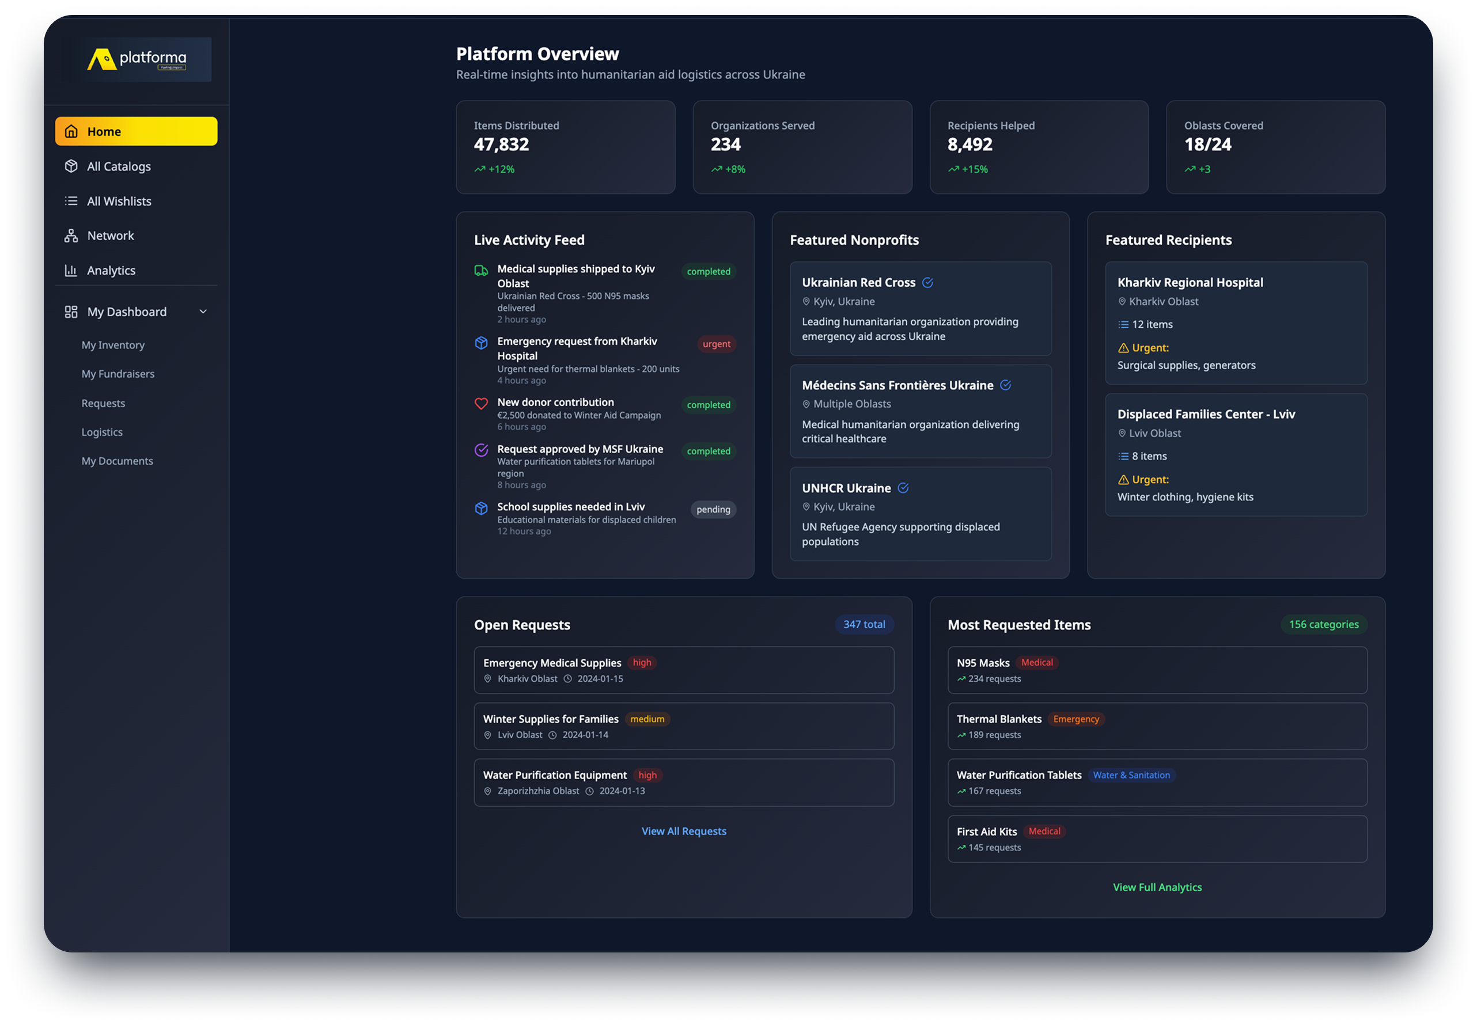Collapse the My Dashboard chevron
Image resolution: width=1477 pixels, height=1025 pixels.
point(203,312)
